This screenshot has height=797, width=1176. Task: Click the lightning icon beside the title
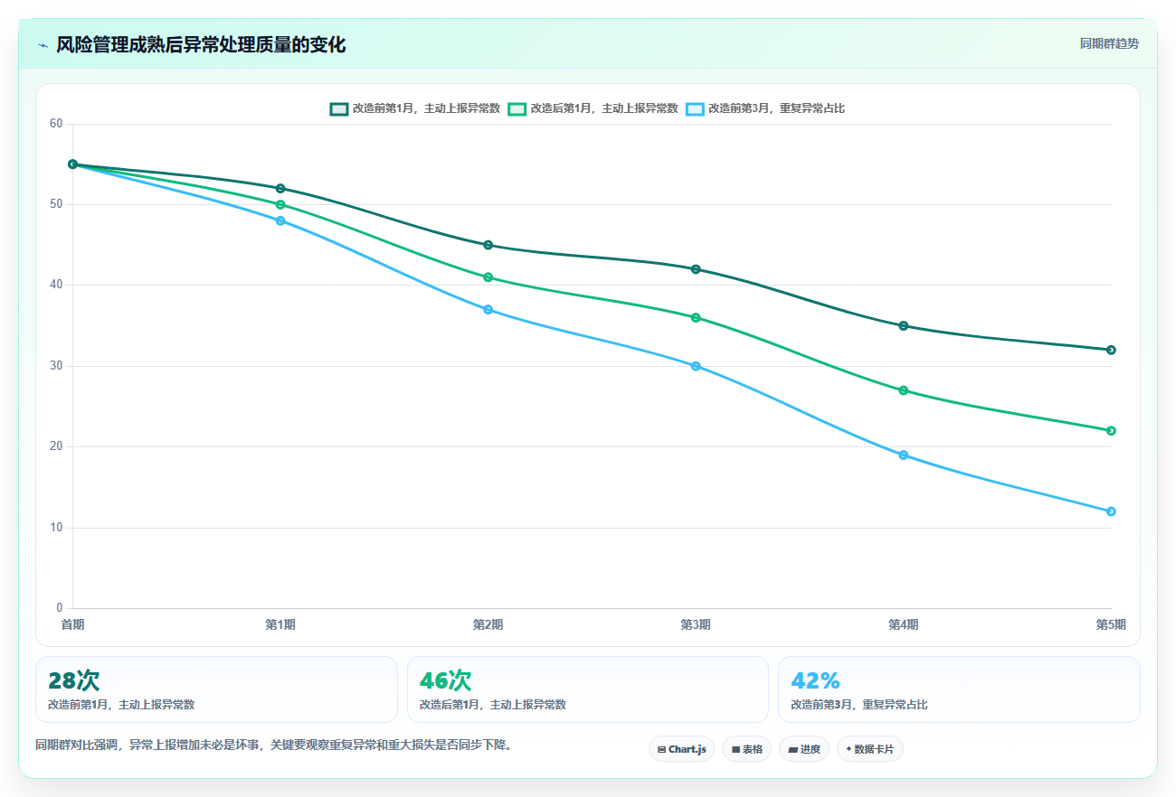tap(43, 45)
